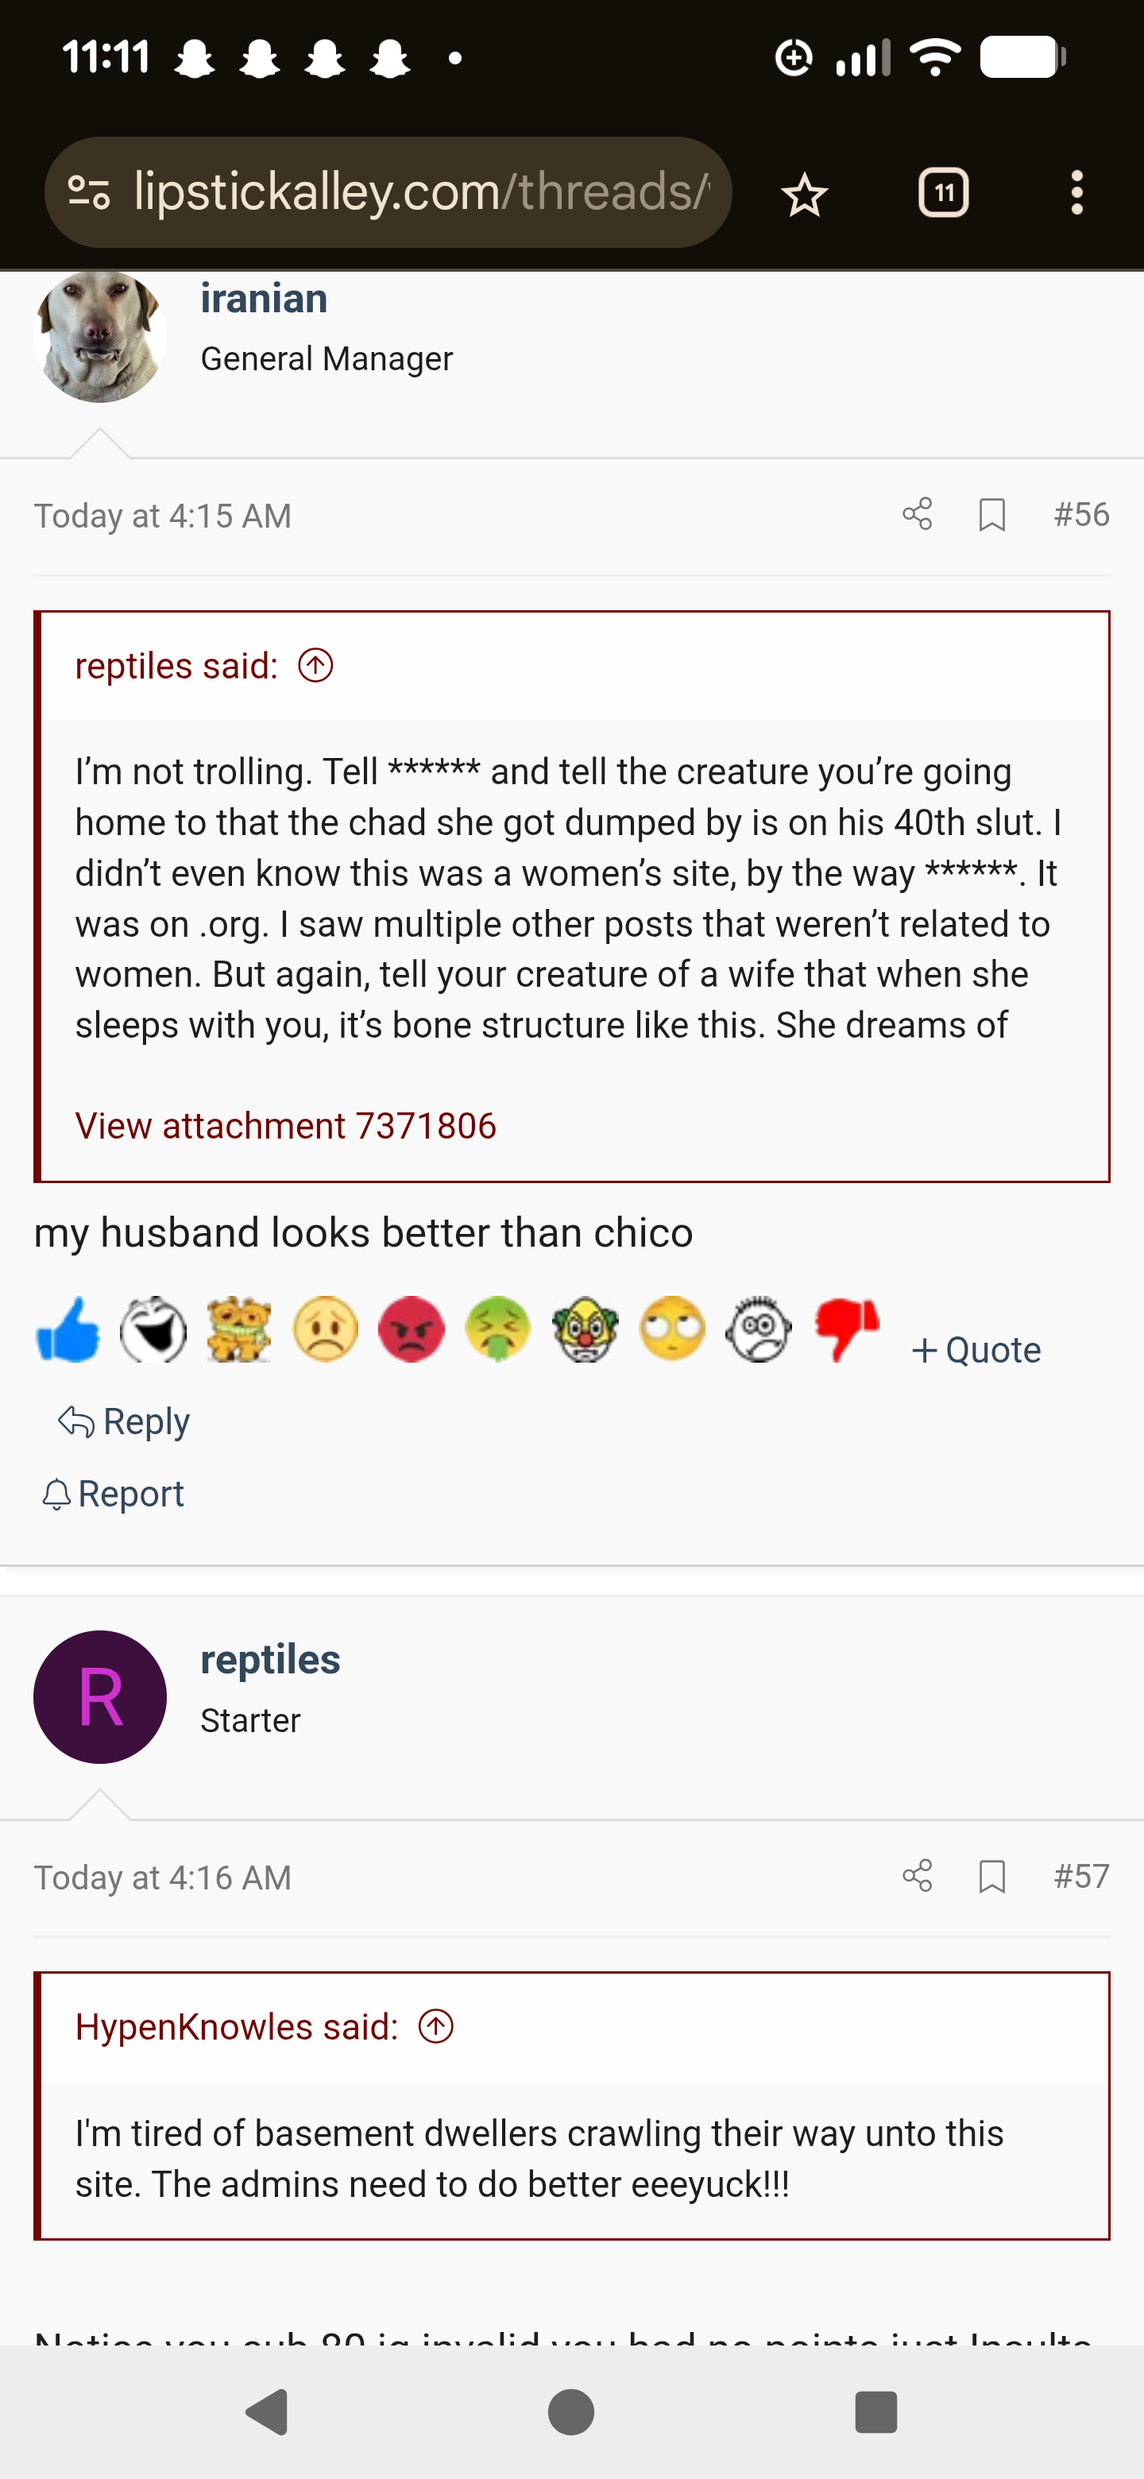
Task: Select the angry red face reaction
Action: click(x=412, y=1330)
